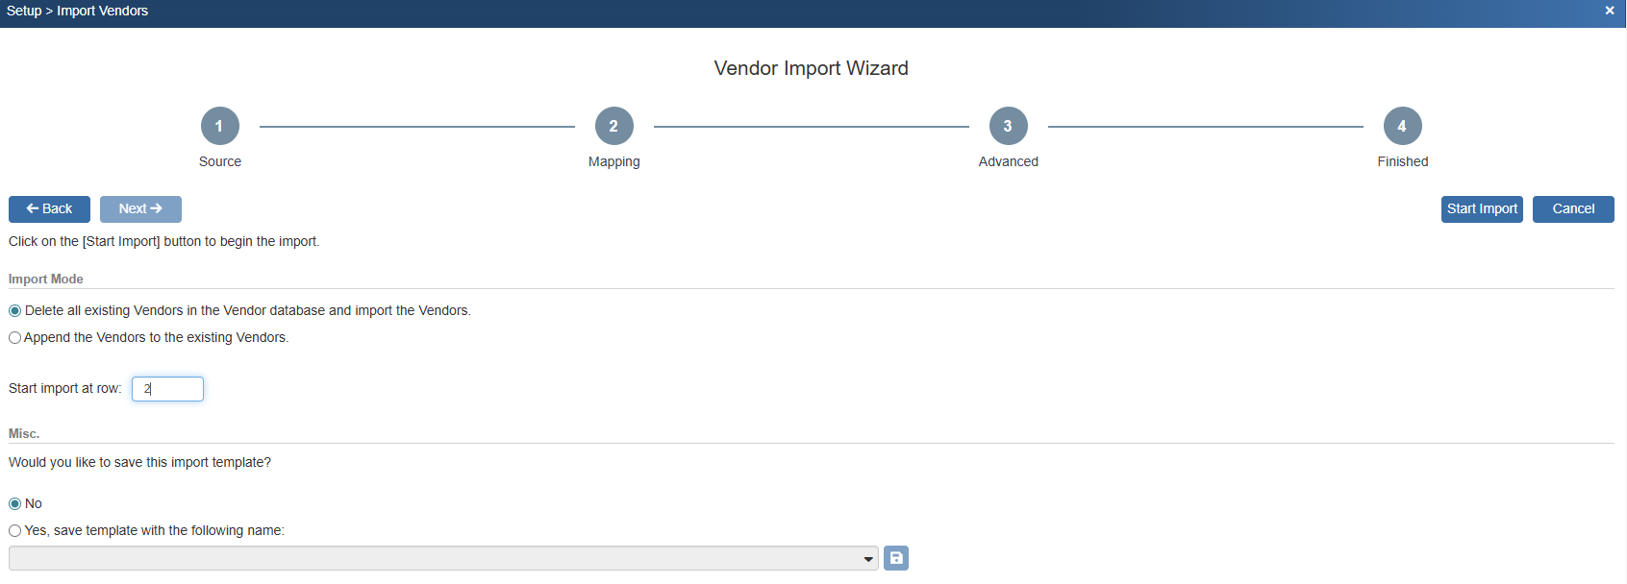Screen dimensions: 1627x584
Task: Click the Source step label
Action: click(220, 161)
